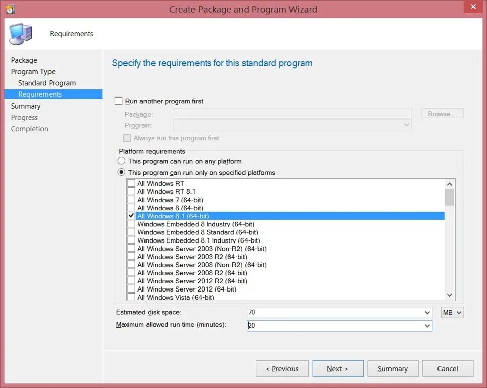Click the Summary button at bottom

[393, 369]
